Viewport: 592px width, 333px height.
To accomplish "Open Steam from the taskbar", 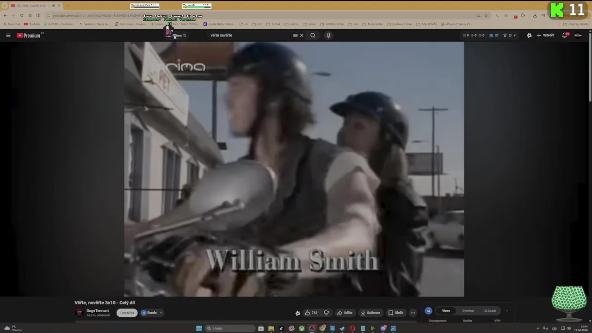I will tap(342, 328).
